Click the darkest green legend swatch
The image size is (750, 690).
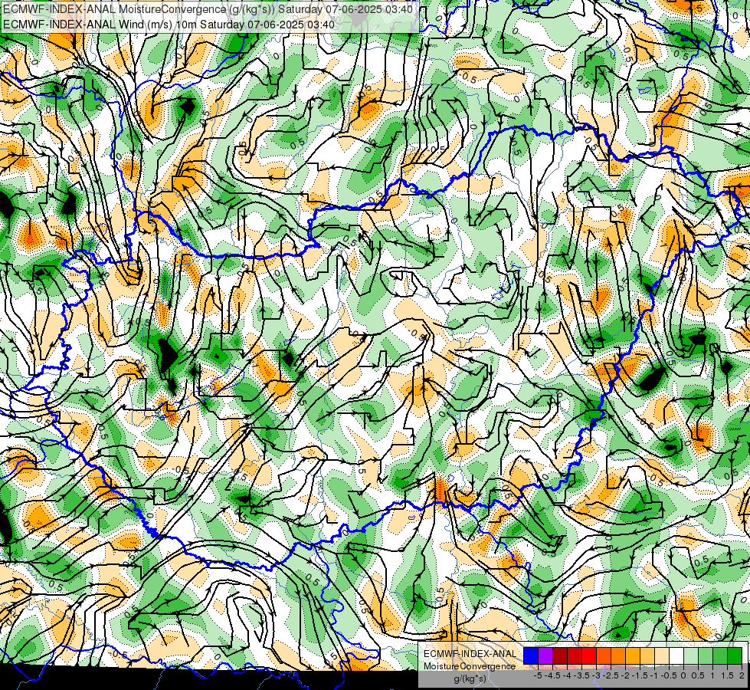tap(735, 655)
